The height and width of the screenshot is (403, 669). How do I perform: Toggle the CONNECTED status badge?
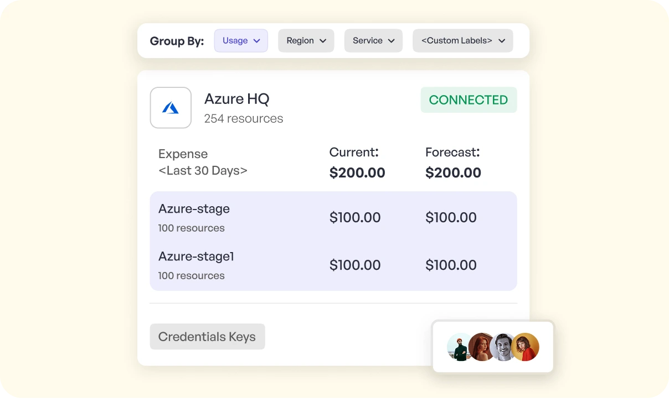coord(469,100)
